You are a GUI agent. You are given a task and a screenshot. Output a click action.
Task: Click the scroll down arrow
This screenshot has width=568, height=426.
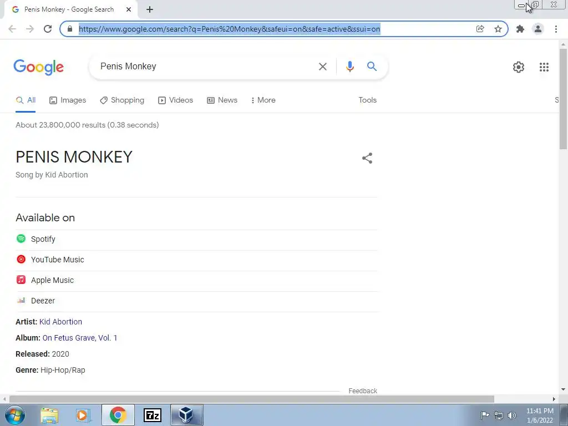(563, 390)
